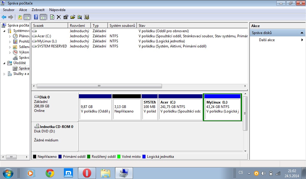
Task: Click the horizontal scrollbar under volume list
Action: (99, 86)
